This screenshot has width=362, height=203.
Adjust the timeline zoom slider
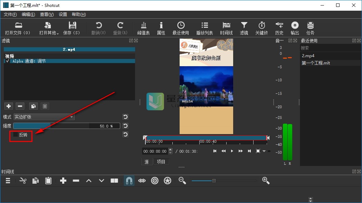click(224, 181)
